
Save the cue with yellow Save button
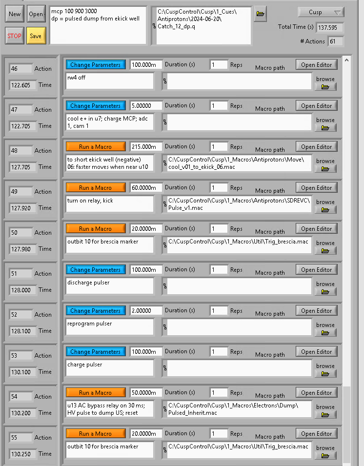[x=36, y=36]
